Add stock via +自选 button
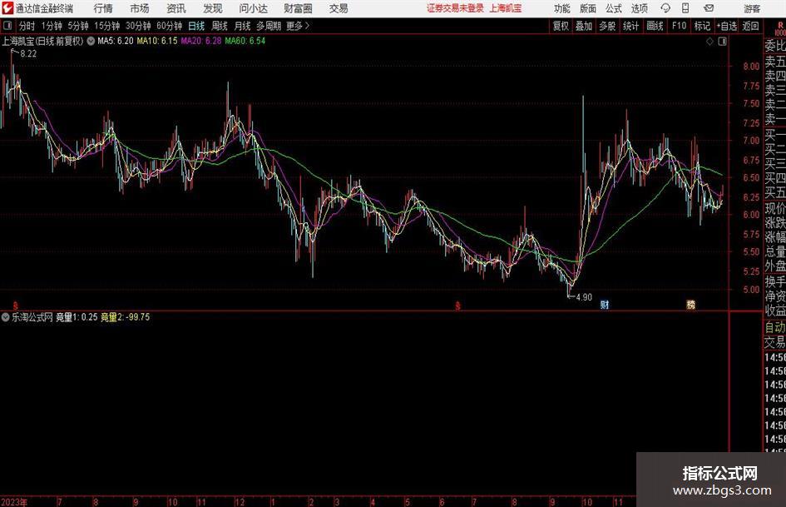Image resolution: width=786 pixels, height=507 pixels. (726, 26)
